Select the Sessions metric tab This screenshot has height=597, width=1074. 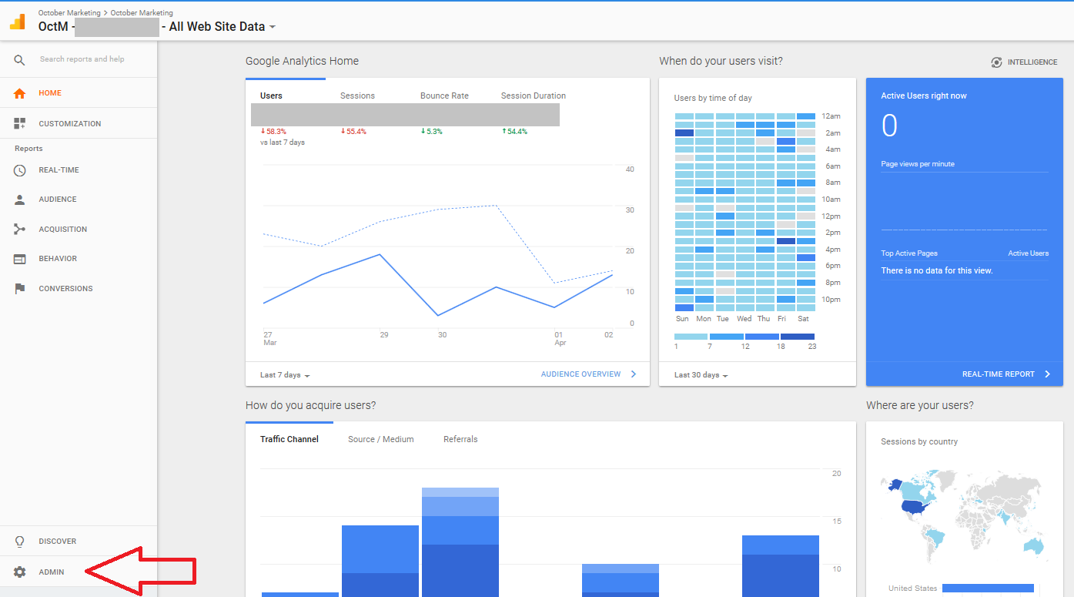(x=357, y=96)
